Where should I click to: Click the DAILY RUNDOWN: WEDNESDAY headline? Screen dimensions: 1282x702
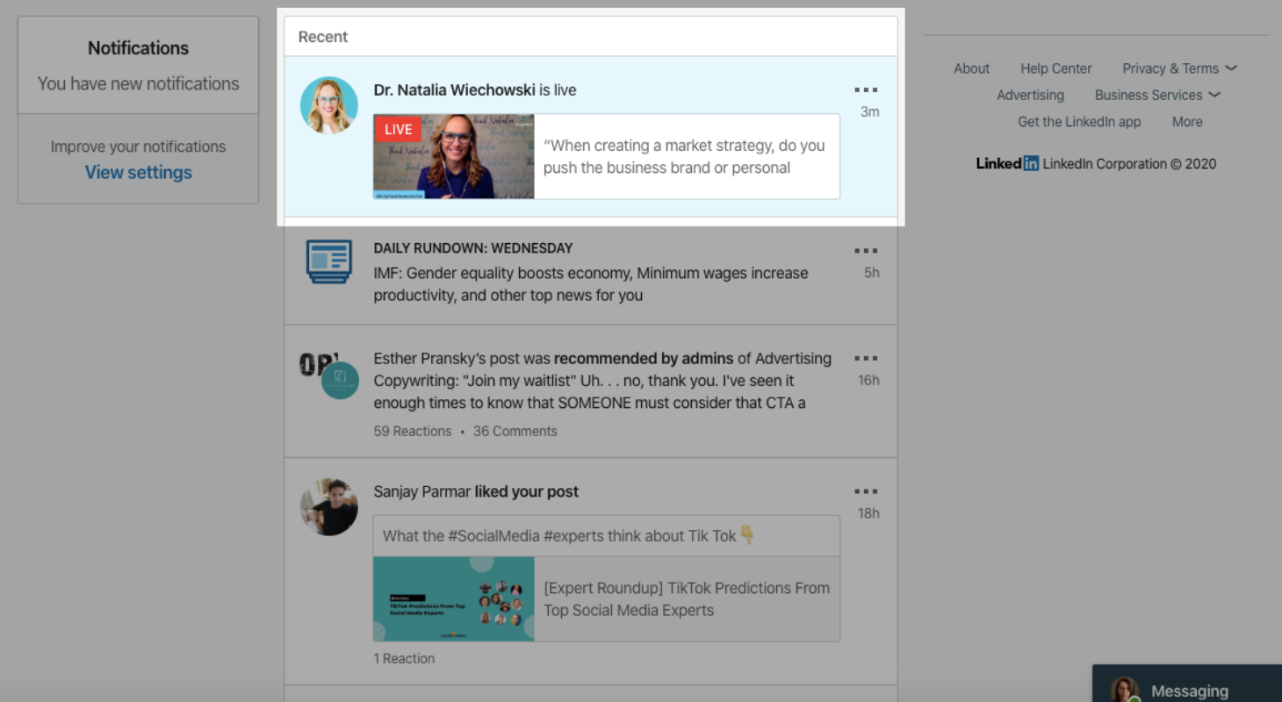(472, 248)
